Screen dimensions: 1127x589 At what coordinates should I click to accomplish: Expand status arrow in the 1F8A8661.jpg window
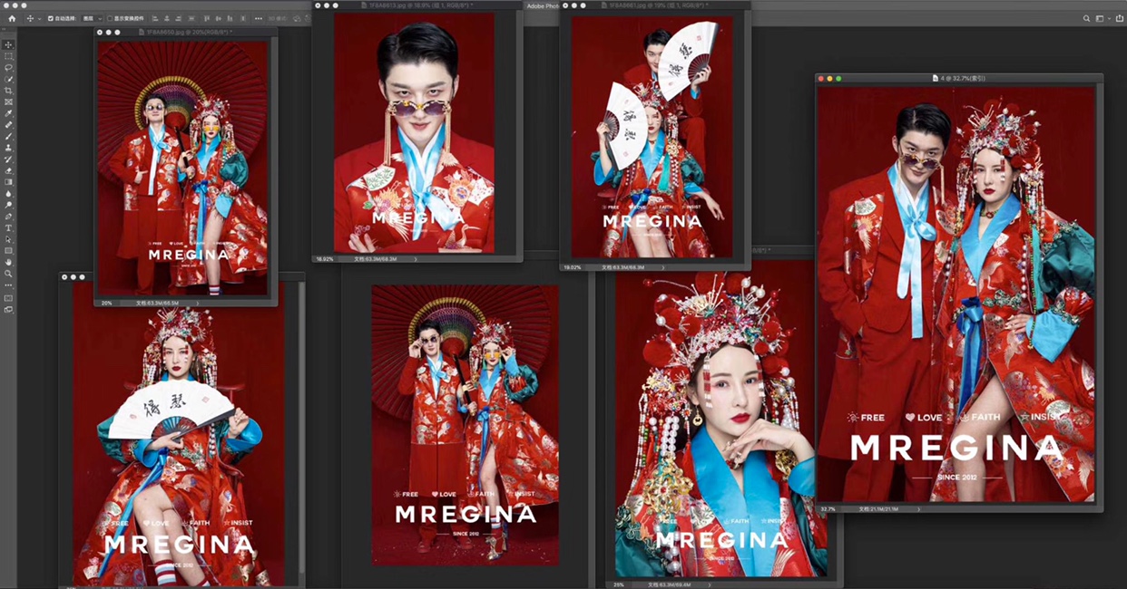pyautogui.click(x=662, y=267)
